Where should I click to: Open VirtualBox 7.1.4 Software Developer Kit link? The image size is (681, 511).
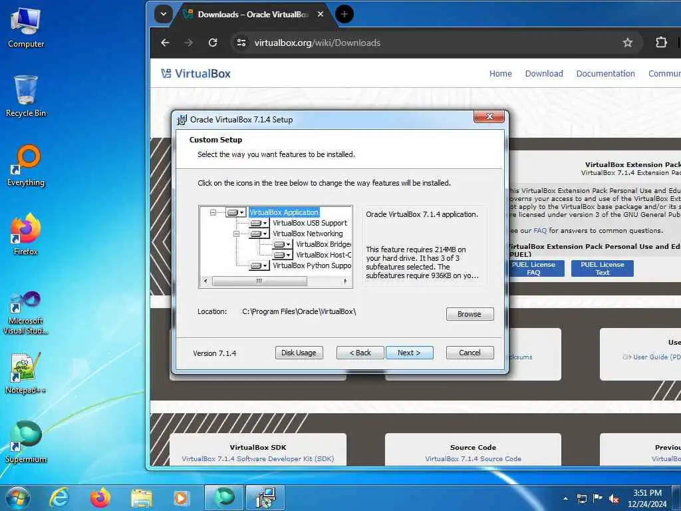coord(258,459)
